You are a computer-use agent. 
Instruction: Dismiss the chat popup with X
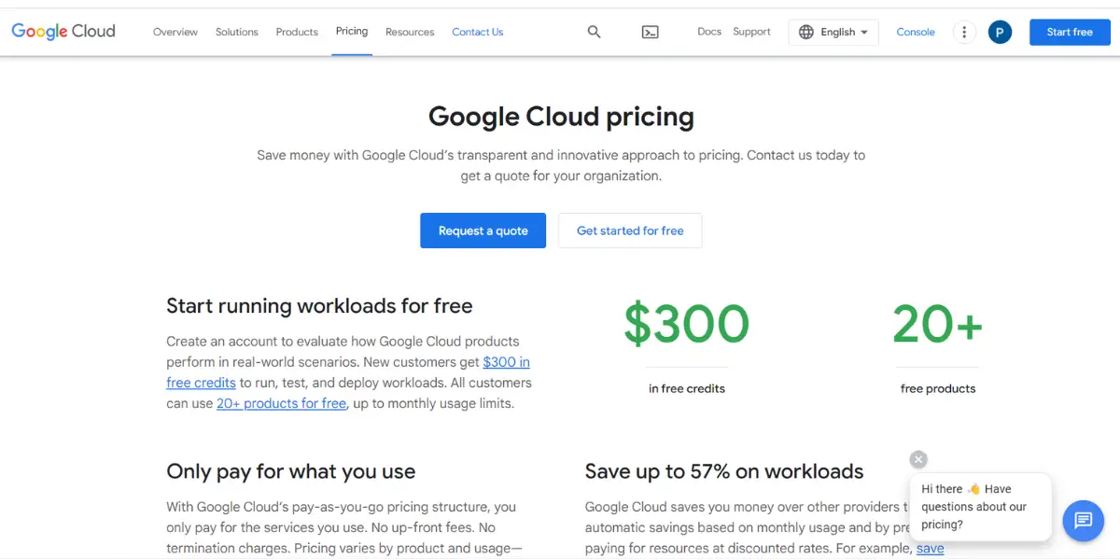918,459
